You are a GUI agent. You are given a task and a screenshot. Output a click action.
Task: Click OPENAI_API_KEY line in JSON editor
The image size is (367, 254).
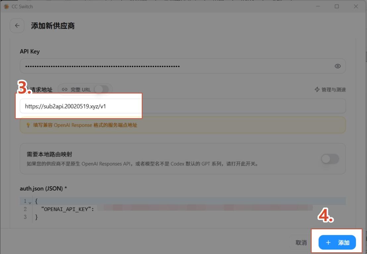pyautogui.click(x=183, y=209)
